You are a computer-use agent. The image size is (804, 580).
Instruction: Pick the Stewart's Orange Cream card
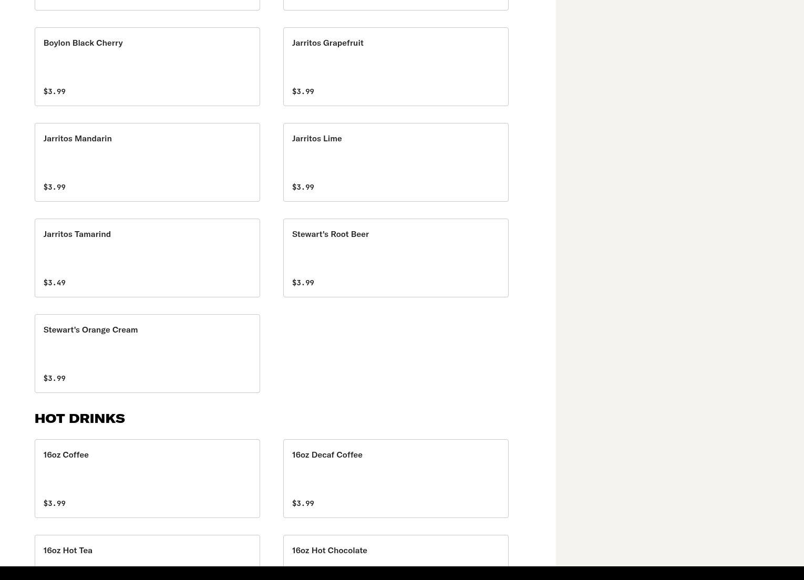tap(147, 354)
